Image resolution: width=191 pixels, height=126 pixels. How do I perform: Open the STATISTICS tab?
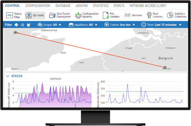click(x=101, y=6)
